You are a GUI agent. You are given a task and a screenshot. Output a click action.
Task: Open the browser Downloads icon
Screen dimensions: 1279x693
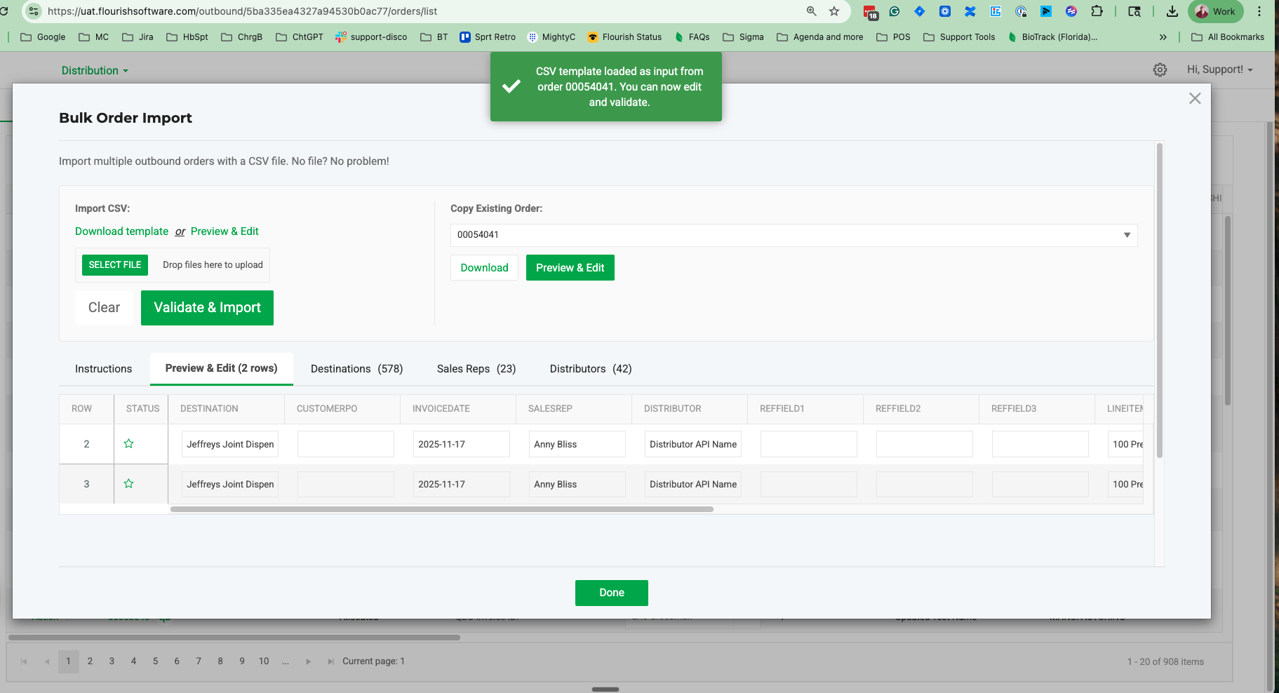1172,11
